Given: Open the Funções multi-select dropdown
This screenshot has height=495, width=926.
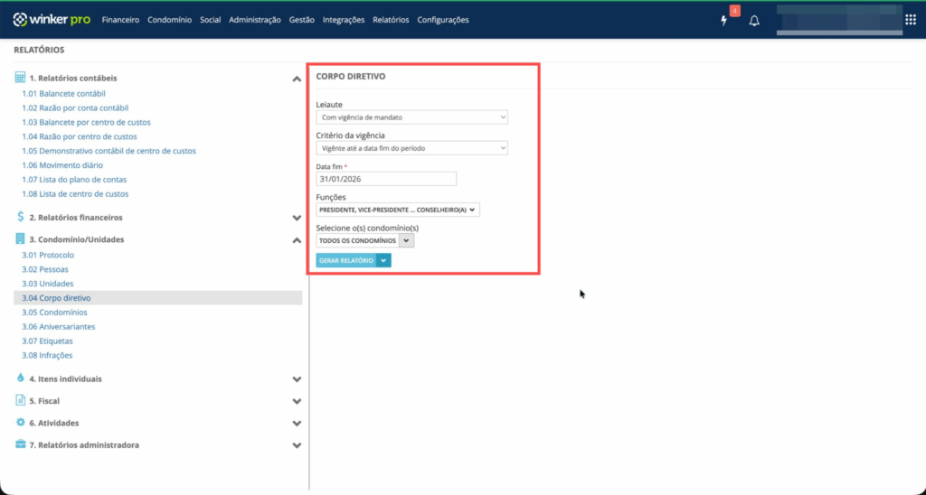Looking at the screenshot, I should (397, 210).
